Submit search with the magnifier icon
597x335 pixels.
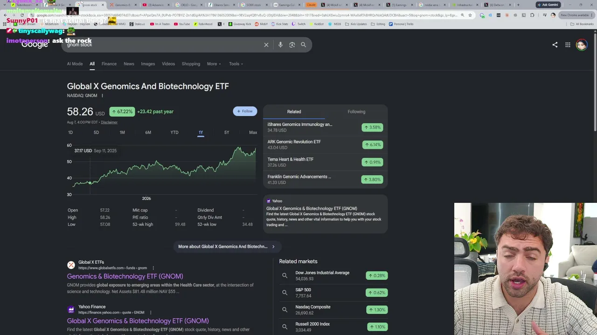coord(303,45)
